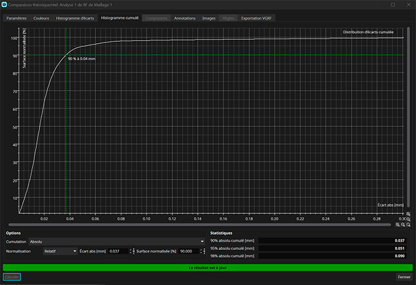Screen dimensions: 416x285
Task: Click the Écart abs spinner arrows
Action: tap(132, 251)
